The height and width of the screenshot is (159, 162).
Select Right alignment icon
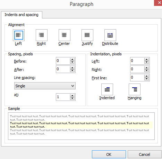(42, 35)
